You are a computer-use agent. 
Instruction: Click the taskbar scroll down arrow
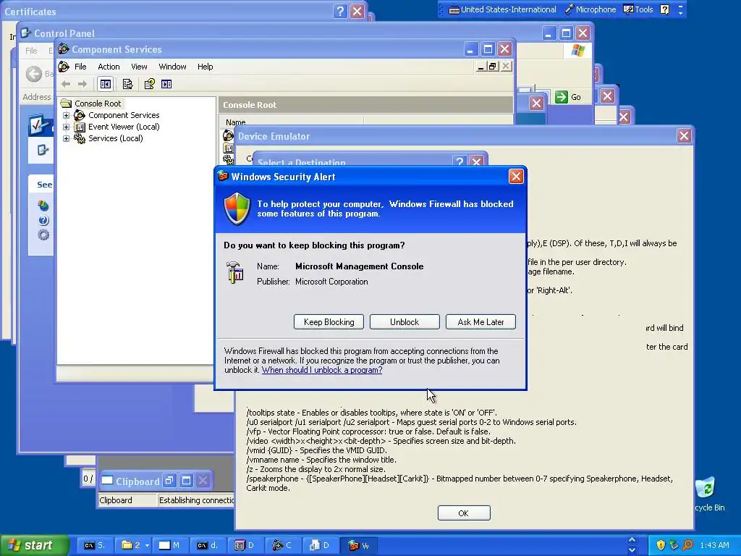pos(632,550)
